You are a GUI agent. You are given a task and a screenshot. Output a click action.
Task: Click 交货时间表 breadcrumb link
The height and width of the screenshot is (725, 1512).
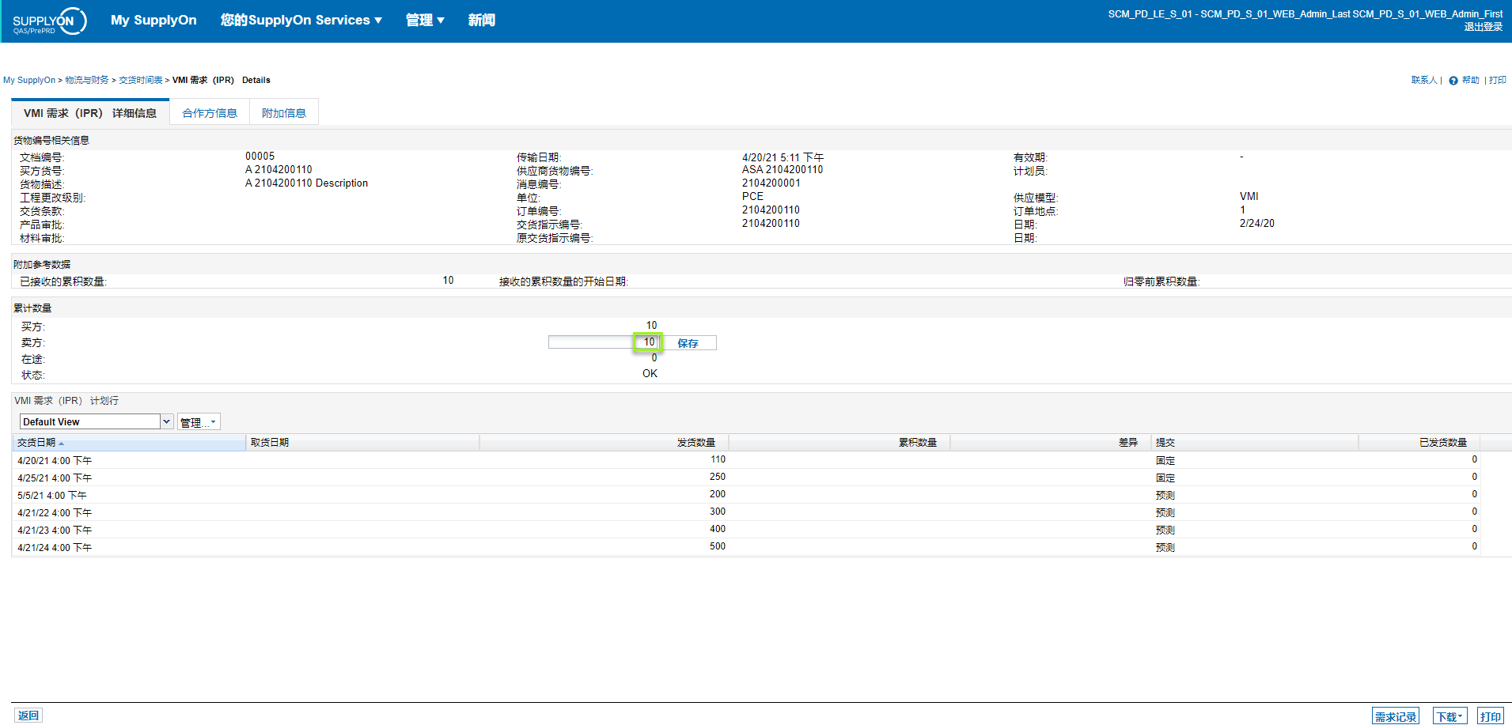point(141,80)
